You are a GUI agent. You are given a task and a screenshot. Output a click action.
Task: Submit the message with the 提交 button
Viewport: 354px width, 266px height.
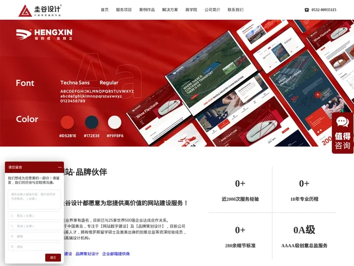pyautogui.click(x=53, y=258)
